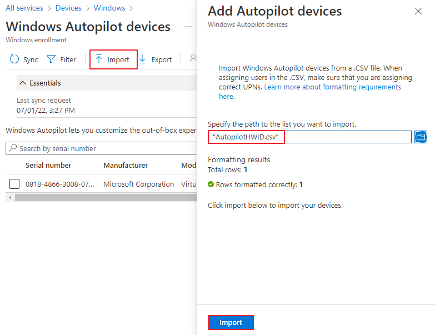Click the Export toolbar command
This screenshot has height=335, width=435.
click(x=156, y=59)
